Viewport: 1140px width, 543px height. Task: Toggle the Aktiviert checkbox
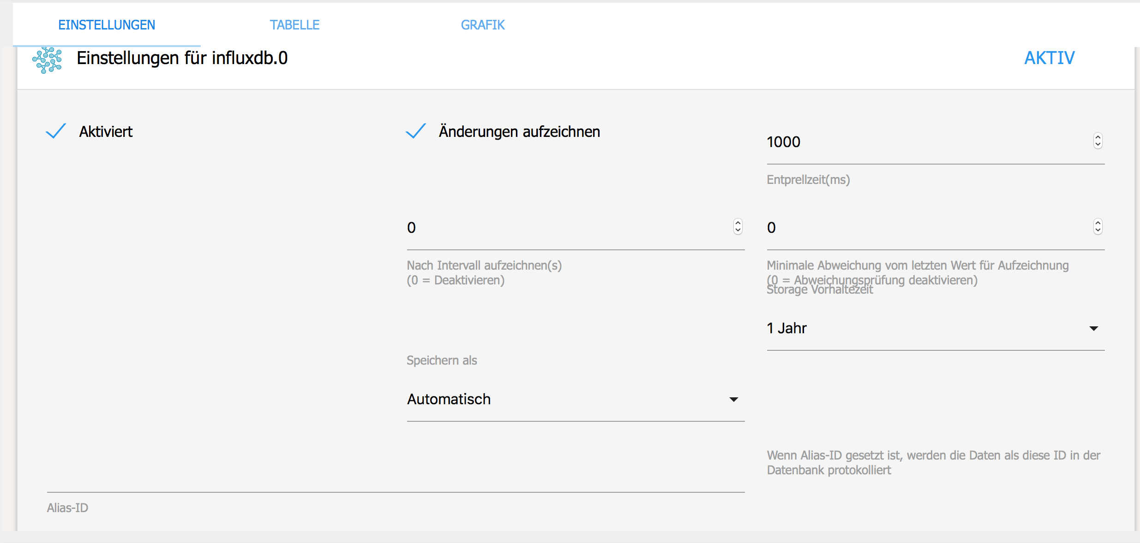pos(56,131)
